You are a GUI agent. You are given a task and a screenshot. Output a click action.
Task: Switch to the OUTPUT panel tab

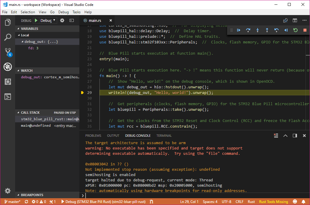tap(113, 136)
